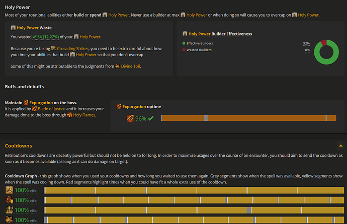Collapse the Cooldowns section with the arrow
The image size is (347, 224).
pos(340,146)
